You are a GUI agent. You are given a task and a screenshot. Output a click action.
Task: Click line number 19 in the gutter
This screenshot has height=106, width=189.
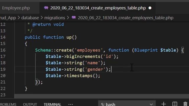pos(3,69)
